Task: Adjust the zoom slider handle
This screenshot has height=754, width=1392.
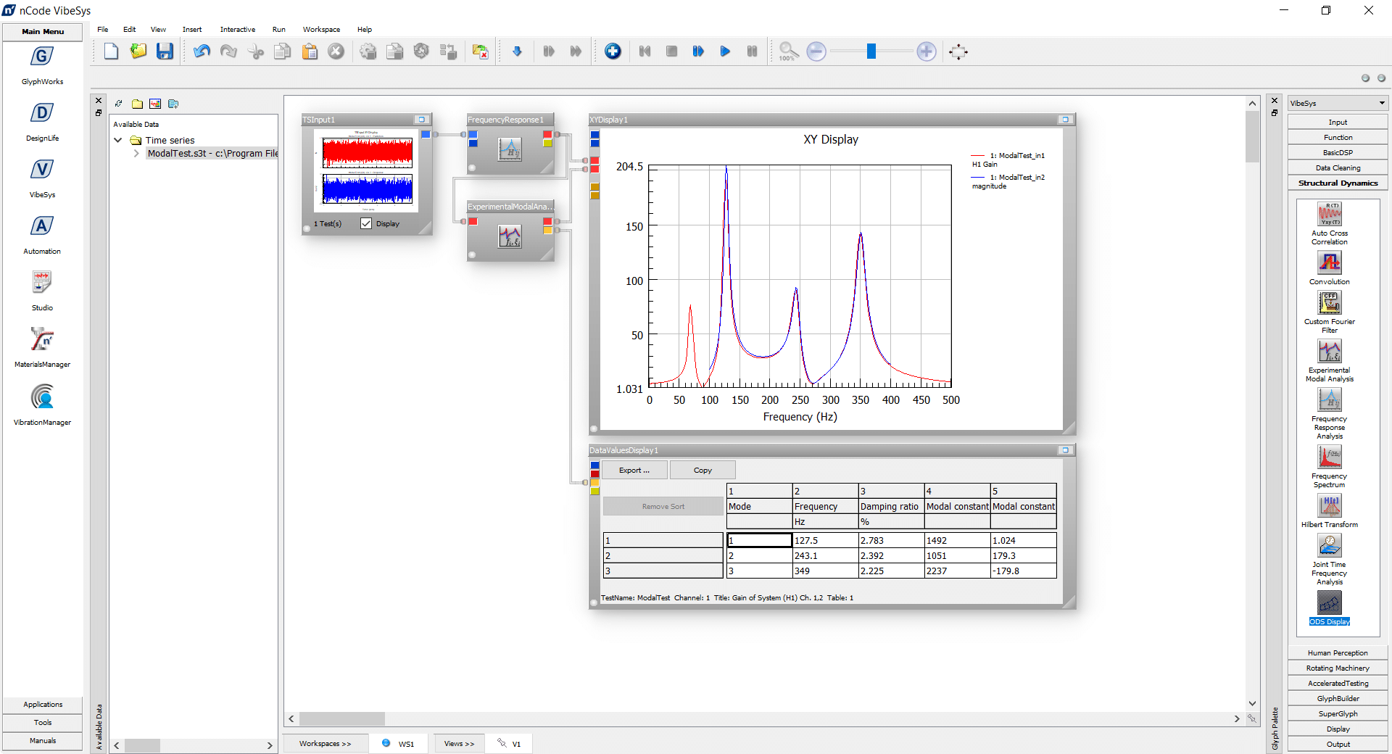Action: coord(871,51)
